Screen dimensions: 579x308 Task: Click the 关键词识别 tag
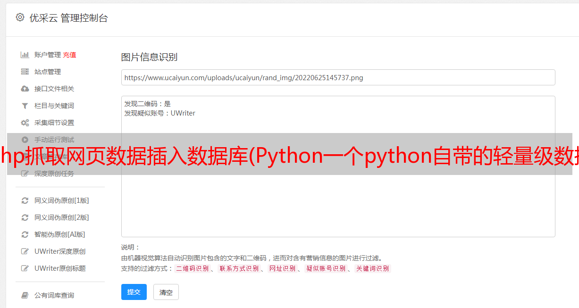[373, 268]
